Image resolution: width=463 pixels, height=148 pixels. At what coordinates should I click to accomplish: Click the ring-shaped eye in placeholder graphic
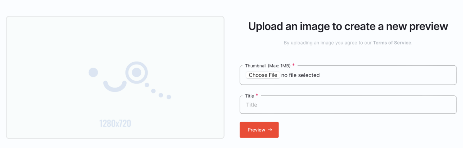136,72
